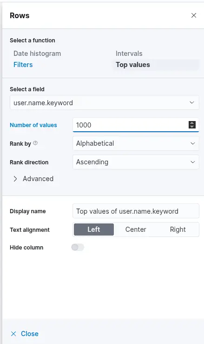This screenshot has height=344, width=204.
Task: Select the Top values function
Action: coord(133,65)
